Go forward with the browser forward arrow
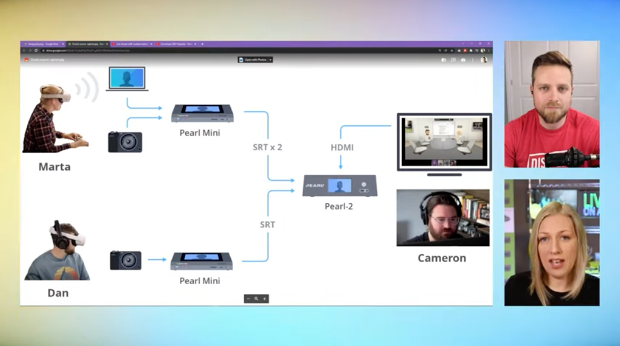This screenshot has height=346, width=620. coord(30,51)
